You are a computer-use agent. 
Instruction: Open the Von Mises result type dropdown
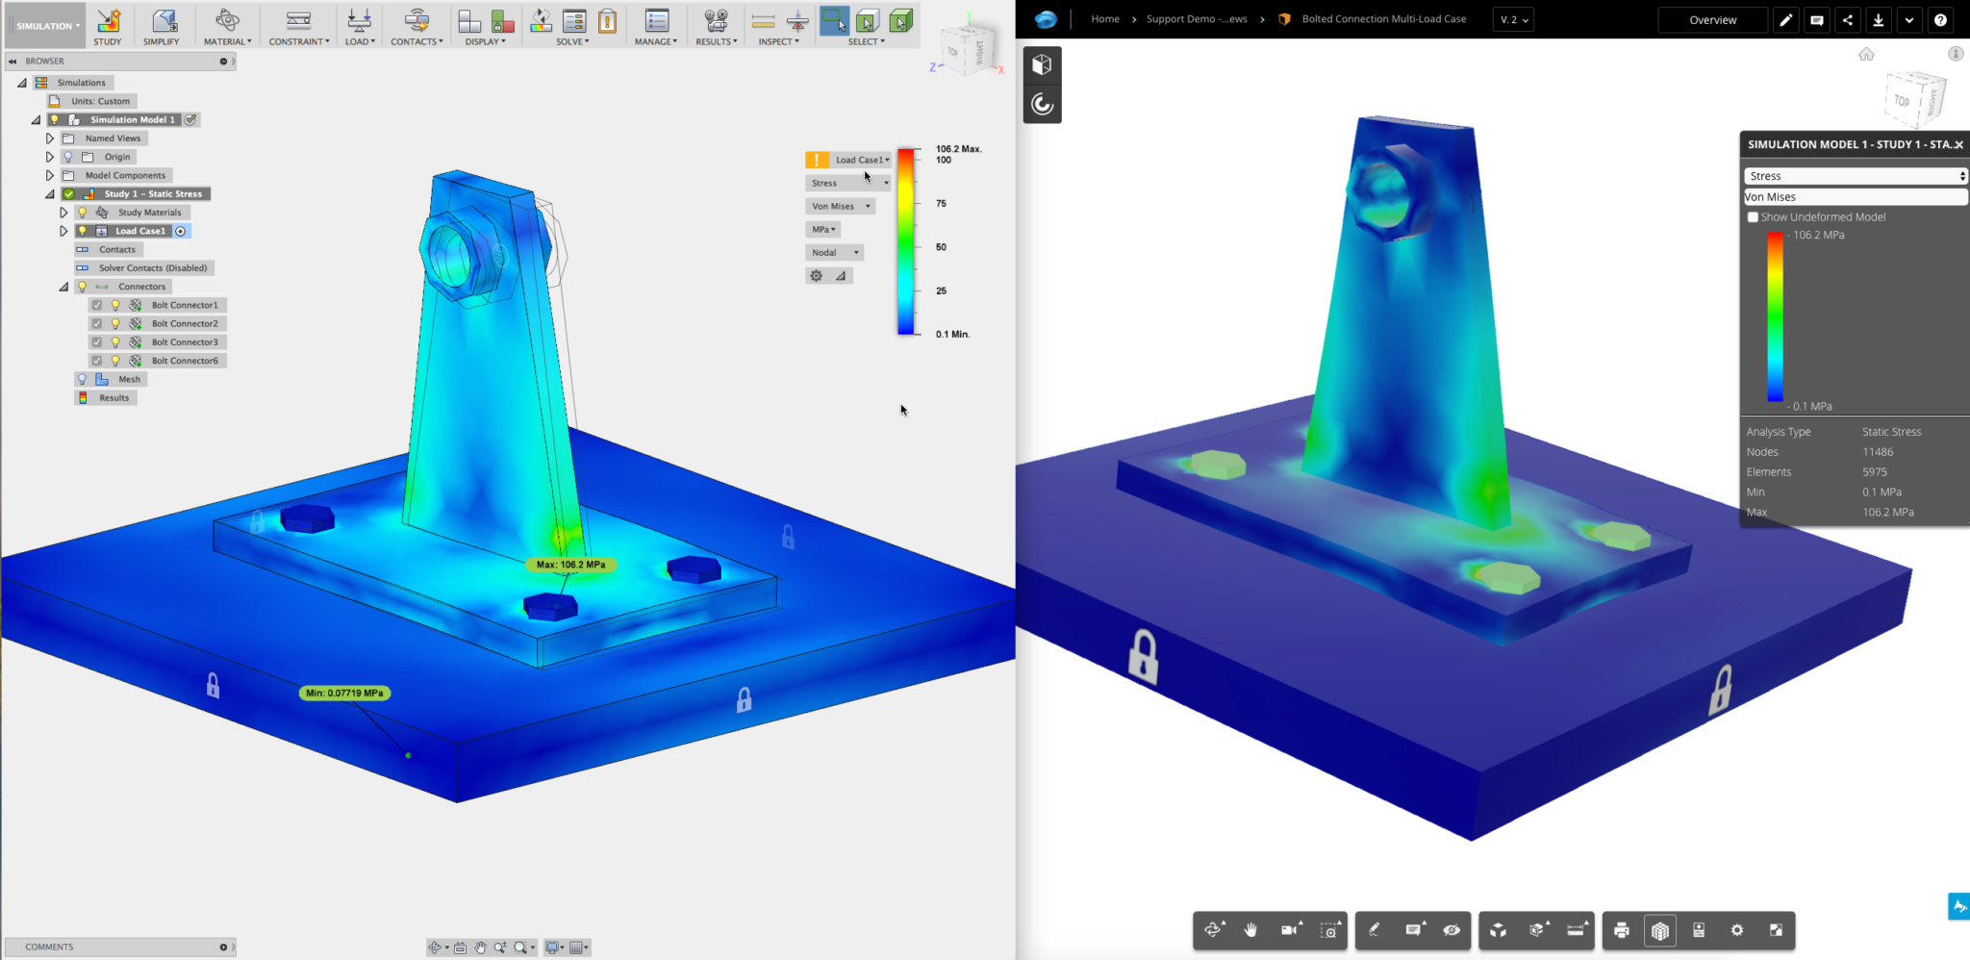[x=841, y=206]
